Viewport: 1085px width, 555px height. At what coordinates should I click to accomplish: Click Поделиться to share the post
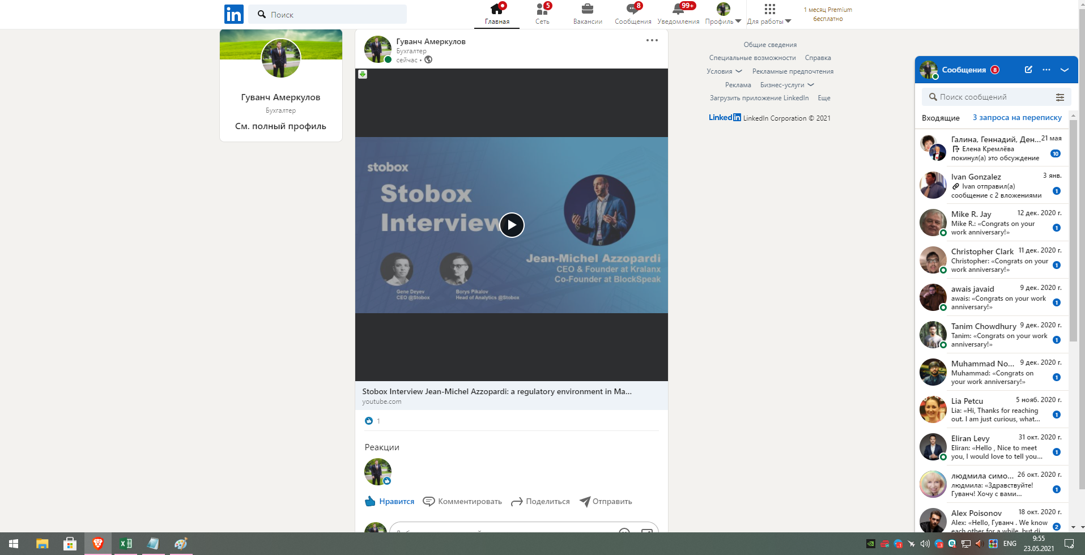pyautogui.click(x=541, y=501)
